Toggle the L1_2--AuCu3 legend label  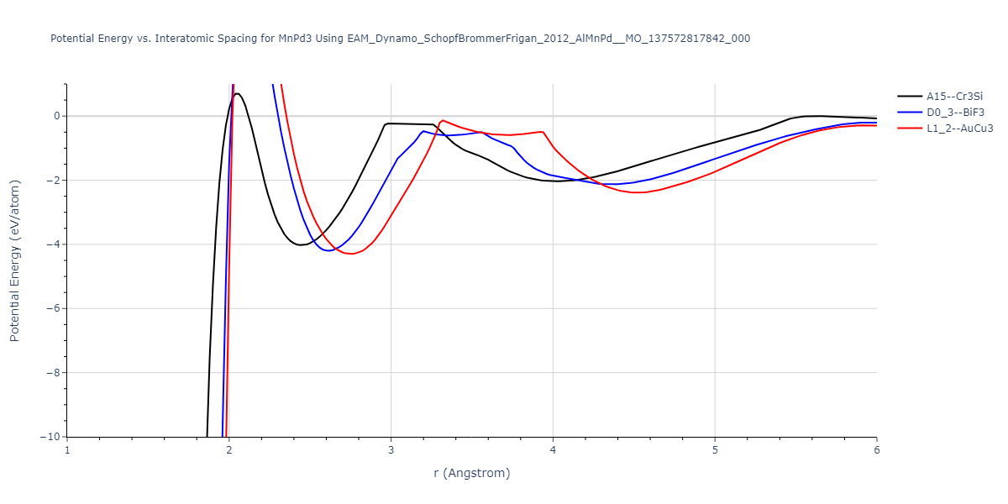(959, 129)
